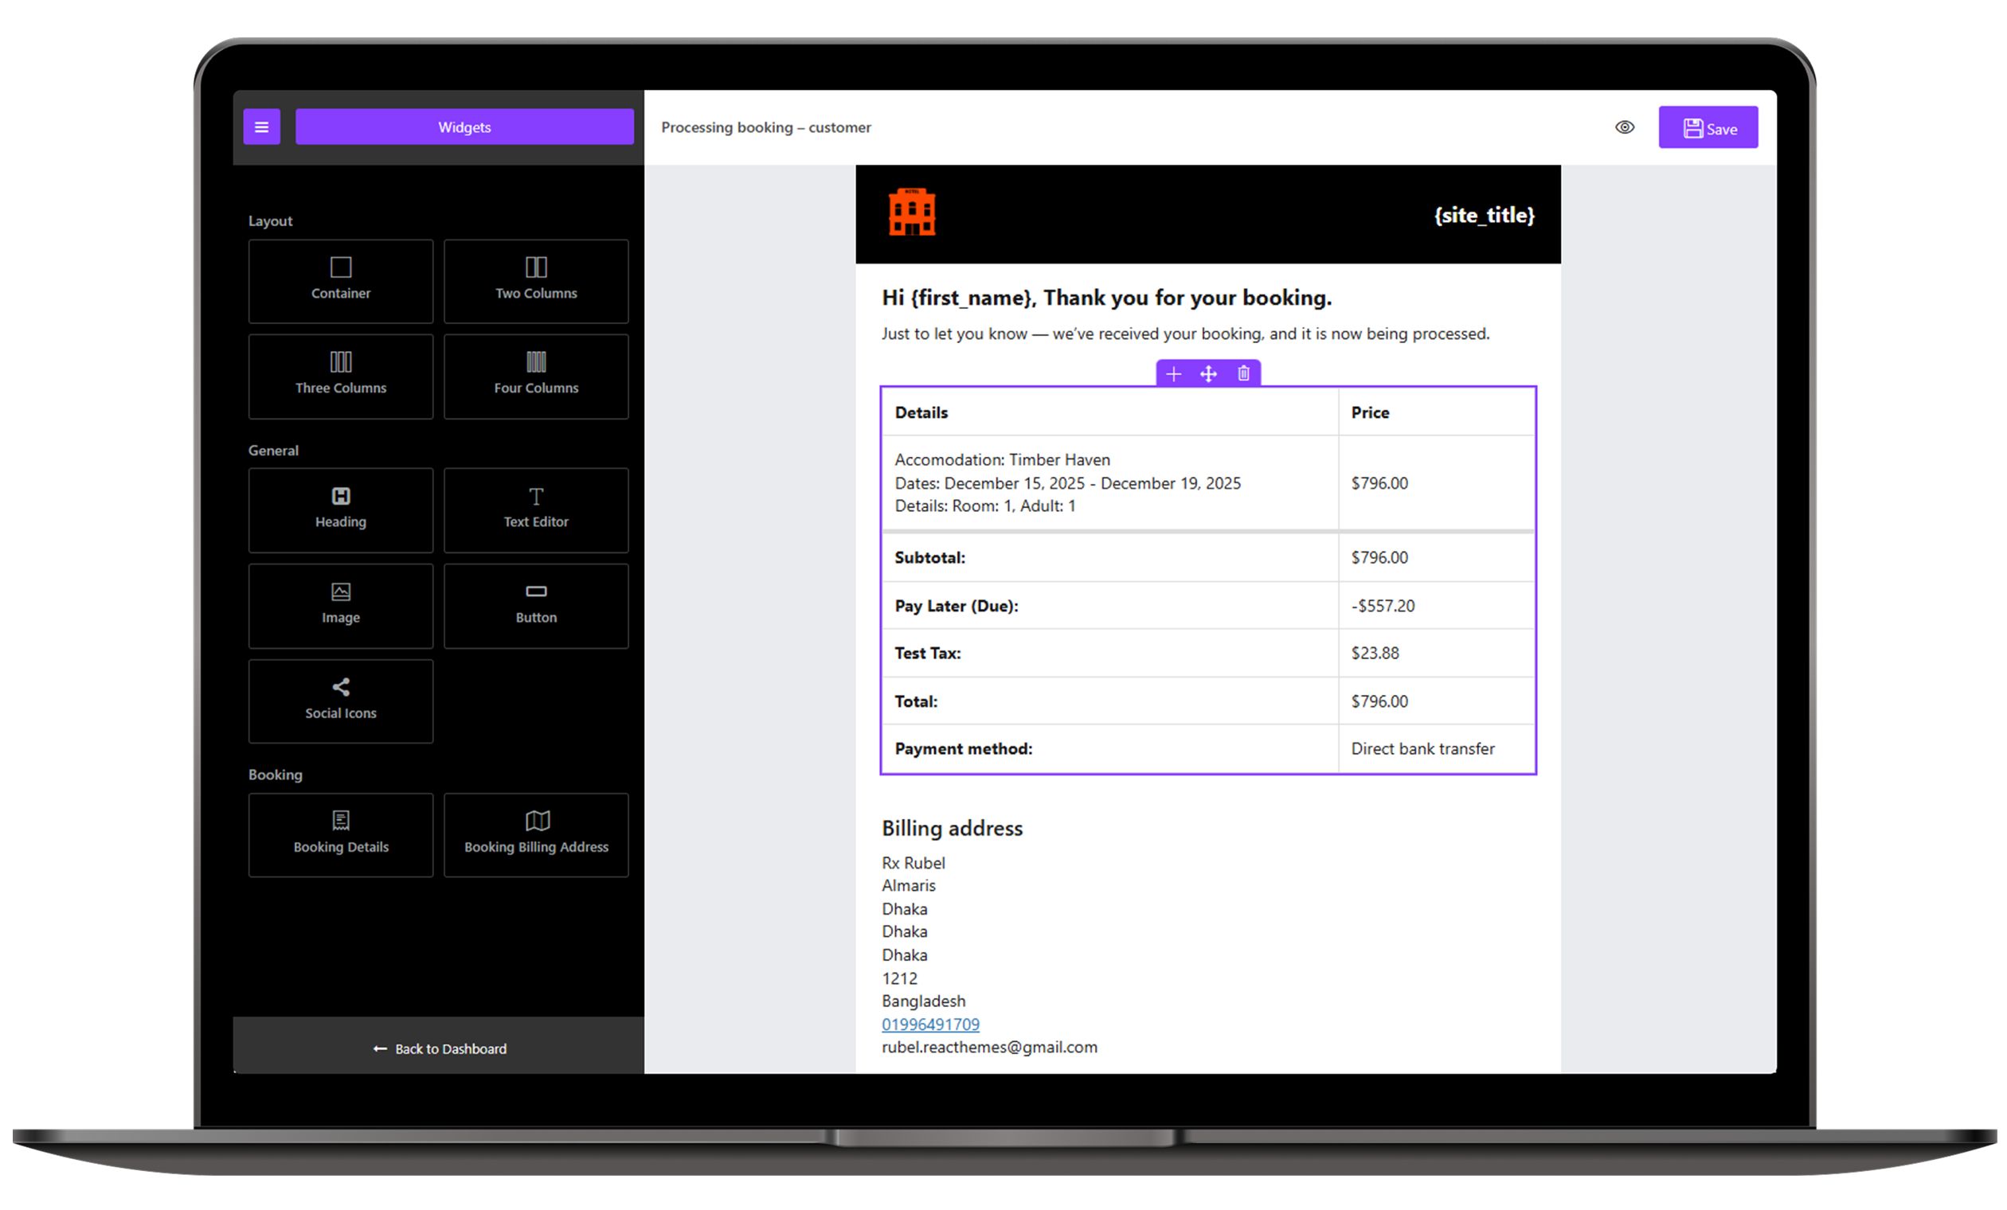Choose the Three Columns layout widget
This screenshot has height=1210, width=2007.
tap(341, 376)
